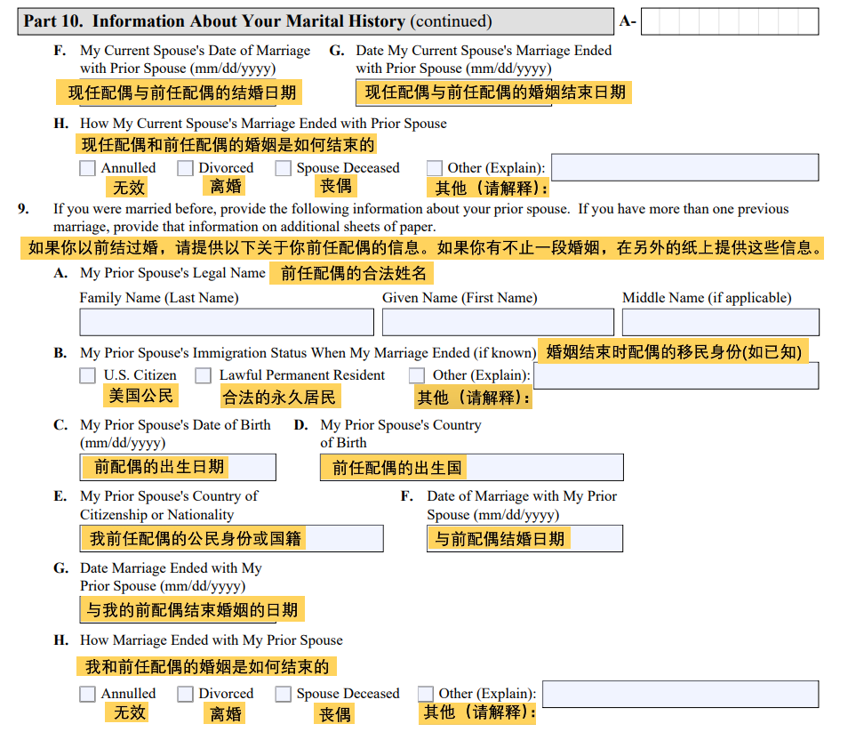Image resolution: width=864 pixels, height=740 pixels.
Task: Click My Prior Spouse's Date of Birth field
Action: tap(178, 467)
